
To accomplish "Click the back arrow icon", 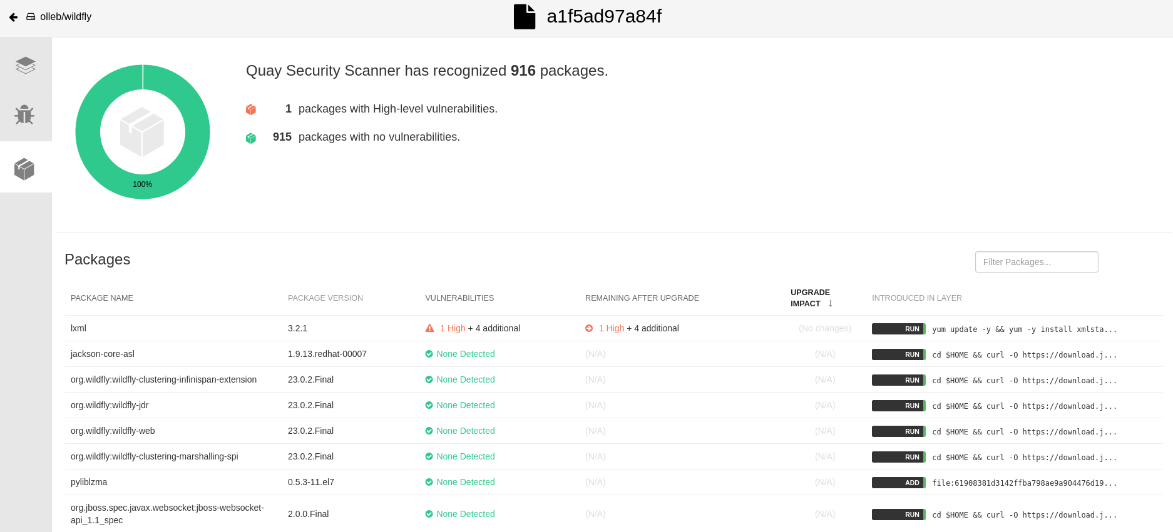I will [x=13, y=18].
